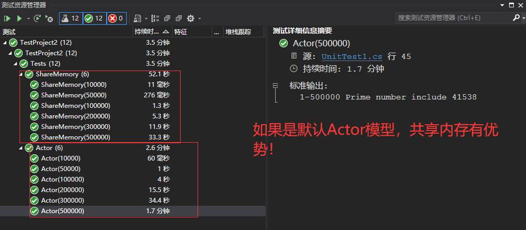Click the source file icon beside 源

[x=294, y=56]
